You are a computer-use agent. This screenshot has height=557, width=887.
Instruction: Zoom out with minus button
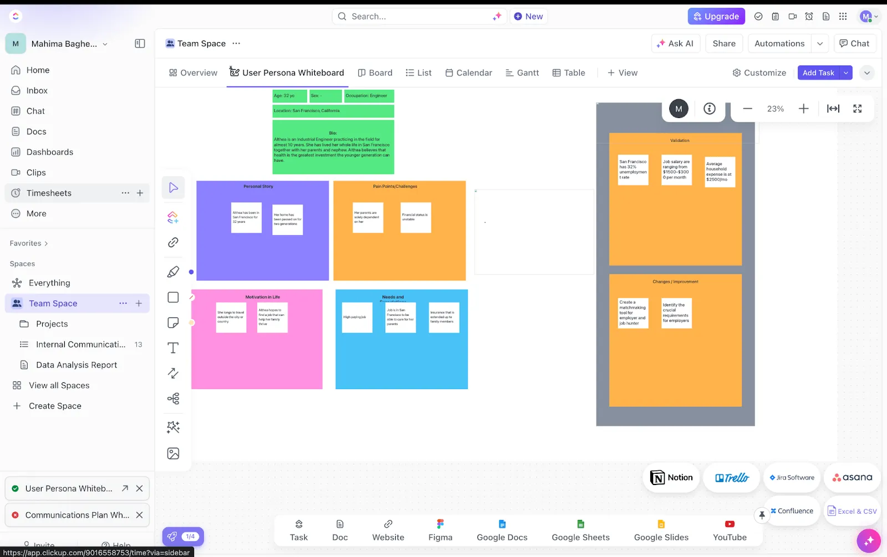tap(747, 109)
